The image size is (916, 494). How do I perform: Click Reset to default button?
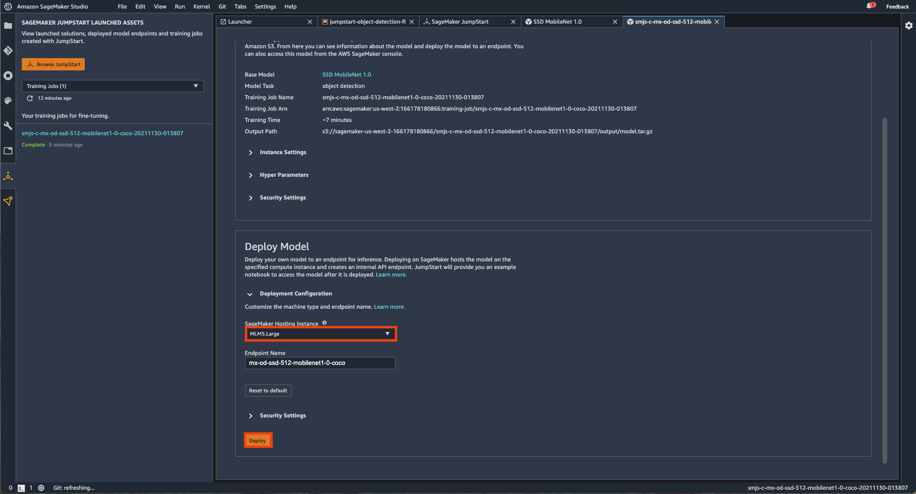point(268,390)
